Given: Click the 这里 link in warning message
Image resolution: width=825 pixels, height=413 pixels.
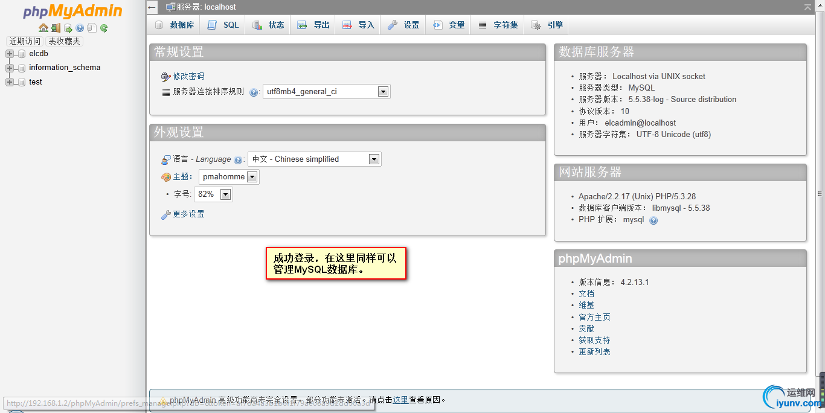Looking at the screenshot, I should point(400,400).
